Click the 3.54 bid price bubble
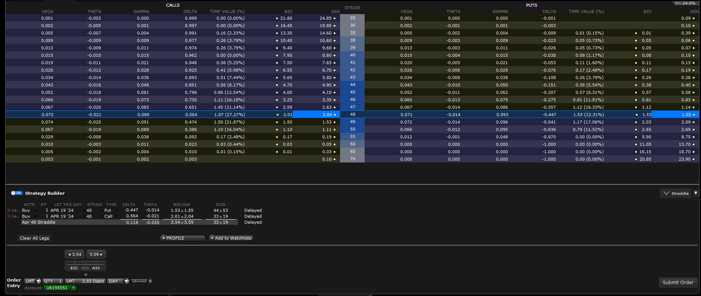Viewport: 701px width, 296px height. point(75,254)
